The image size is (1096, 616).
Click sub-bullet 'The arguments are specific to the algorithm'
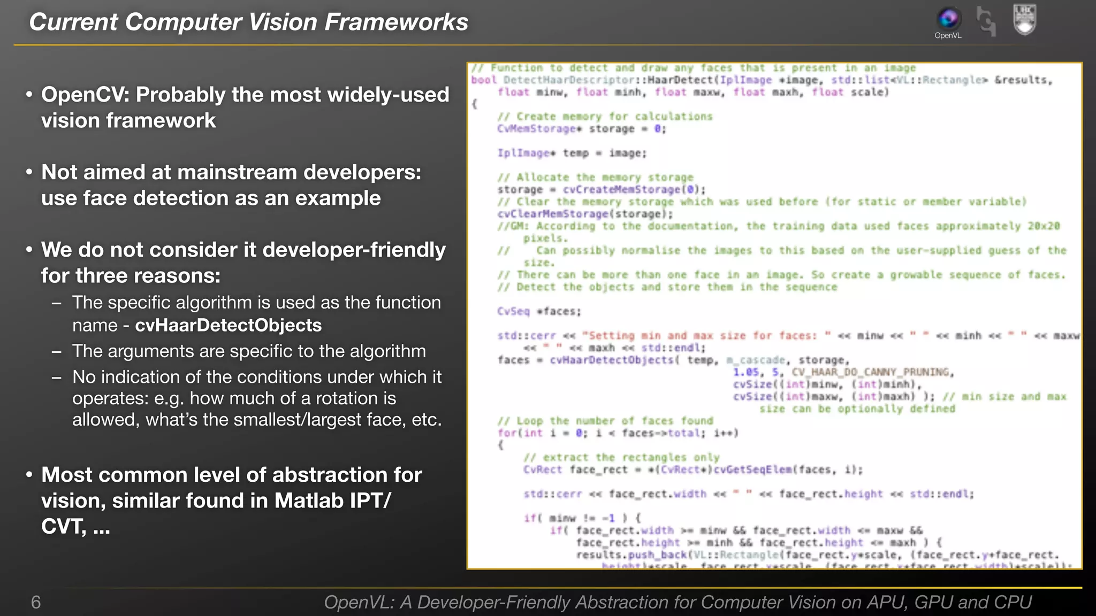click(249, 351)
